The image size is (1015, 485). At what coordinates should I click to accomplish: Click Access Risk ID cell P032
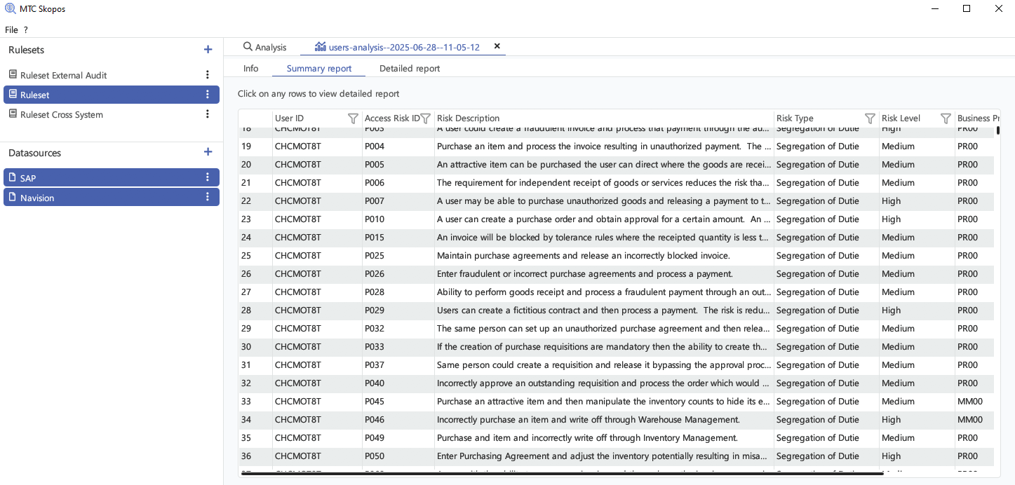398,329
